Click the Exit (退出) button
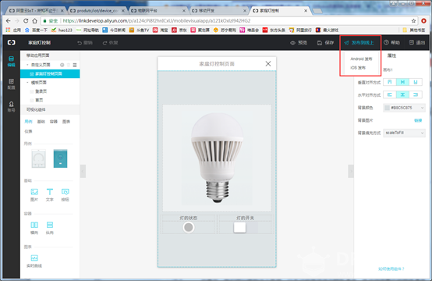The image size is (432, 281). [417, 42]
